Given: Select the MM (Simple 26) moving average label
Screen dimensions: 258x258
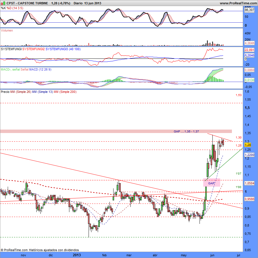Looking at the screenshot, I should pos(21,92).
